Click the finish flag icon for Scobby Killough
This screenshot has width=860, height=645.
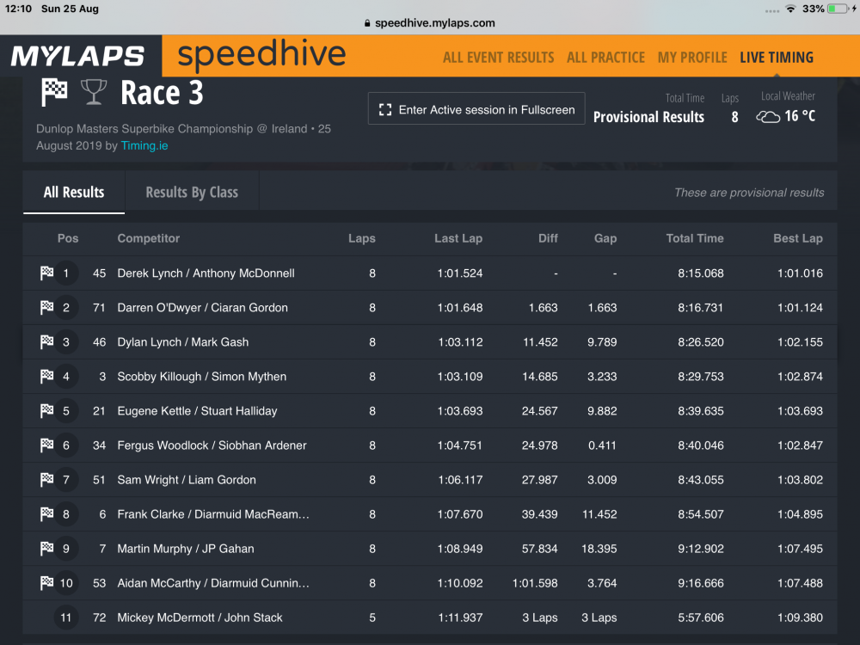(x=47, y=377)
